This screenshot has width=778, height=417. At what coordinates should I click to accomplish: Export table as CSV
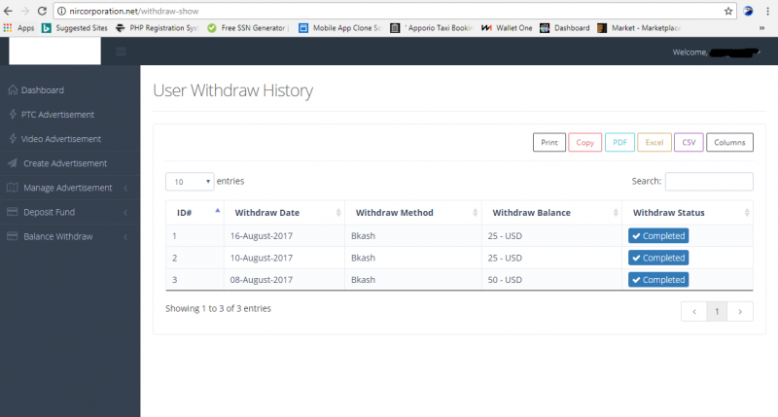pos(689,142)
